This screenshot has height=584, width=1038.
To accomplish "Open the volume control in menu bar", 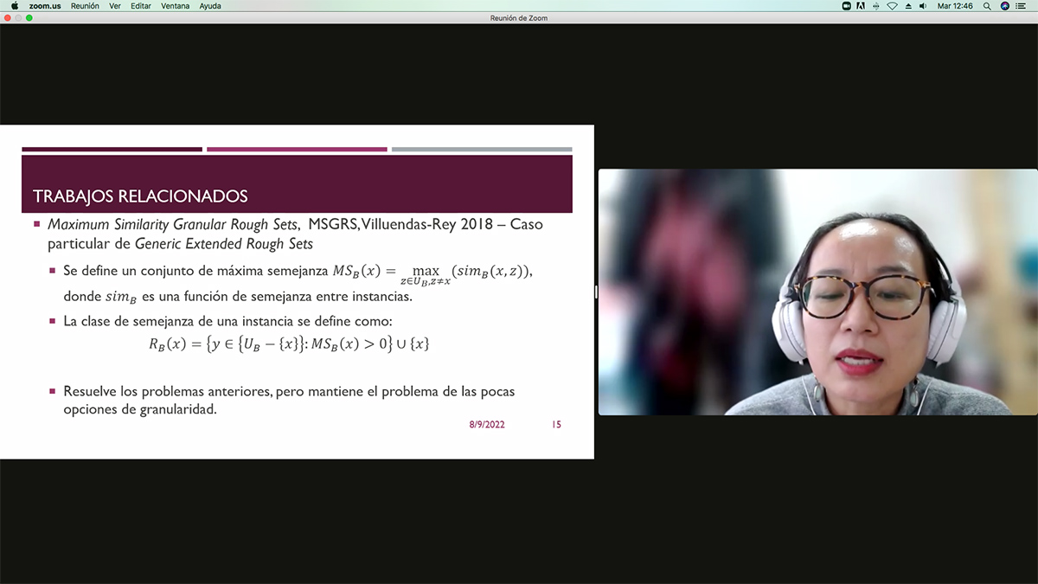I will click(923, 5).
